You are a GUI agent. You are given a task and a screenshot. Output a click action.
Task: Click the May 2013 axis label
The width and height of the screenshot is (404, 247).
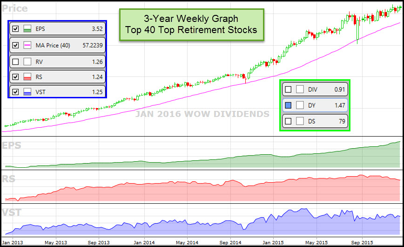pyautogui.click(x=56, y=243)
